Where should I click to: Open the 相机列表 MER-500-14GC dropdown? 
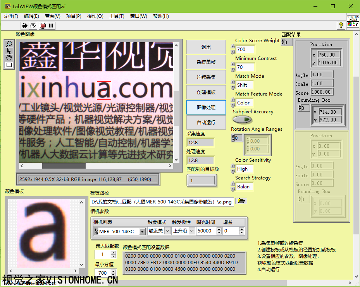point(142,231)
